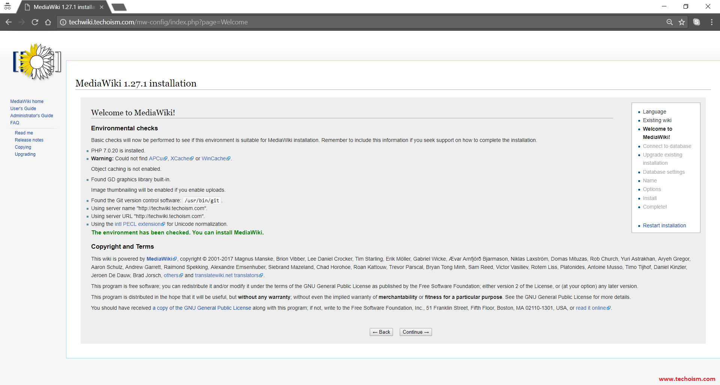Click the 'Copyright and Terms' heading
Image resolution: width=720 pixels, height=385 pixels.
tap(122, 246)
